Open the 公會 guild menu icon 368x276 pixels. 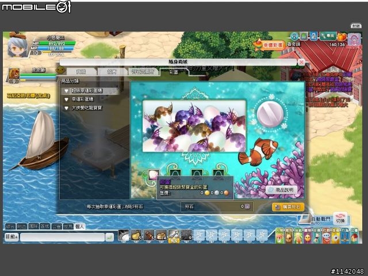(354, 236)
